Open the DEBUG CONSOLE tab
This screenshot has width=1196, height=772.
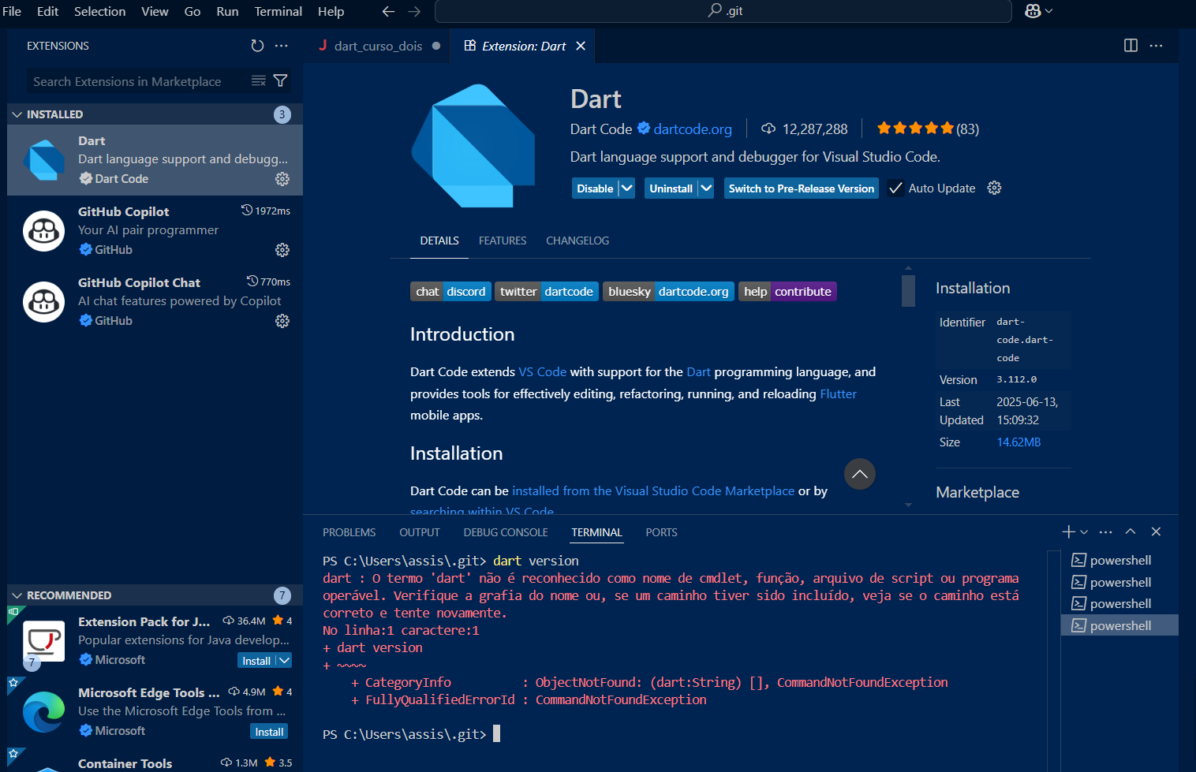(x=506, y=532)
